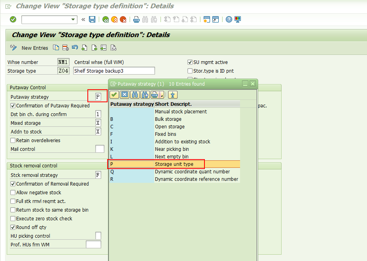Click the Mail control input box

point(97,148)
